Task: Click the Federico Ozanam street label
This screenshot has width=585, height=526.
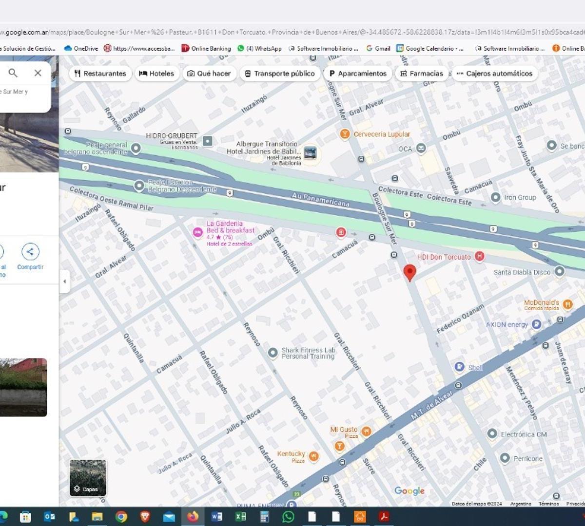Action: [x=460, y=319]
